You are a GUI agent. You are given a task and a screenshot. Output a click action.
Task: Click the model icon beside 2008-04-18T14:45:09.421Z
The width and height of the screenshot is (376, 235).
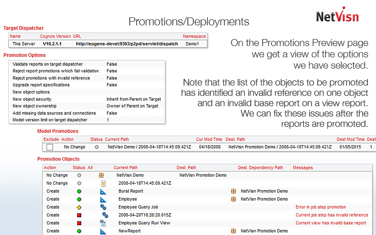[x=103, y=183]
